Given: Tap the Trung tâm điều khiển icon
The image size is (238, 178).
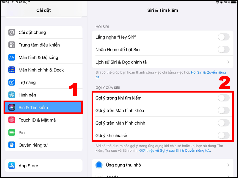Looking at the screenshot, I should coord(12,45).
